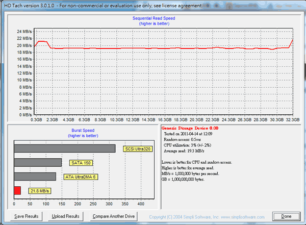
Task: Click the SCSI Ultra320 yellow label
Action: (138, 149)
